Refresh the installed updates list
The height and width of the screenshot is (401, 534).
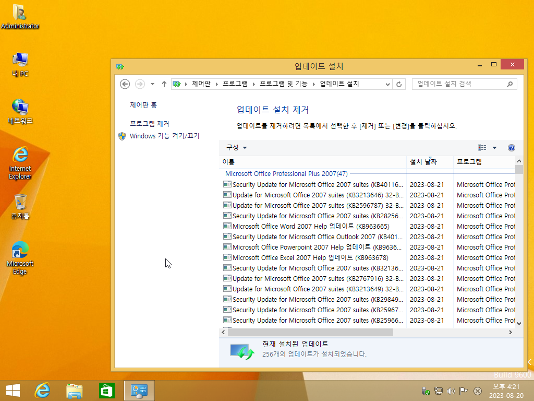pos(399,84)
